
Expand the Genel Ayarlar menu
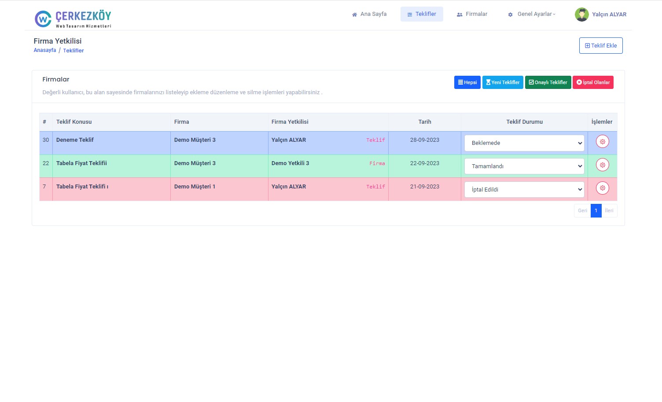click(x=536, y=14)
